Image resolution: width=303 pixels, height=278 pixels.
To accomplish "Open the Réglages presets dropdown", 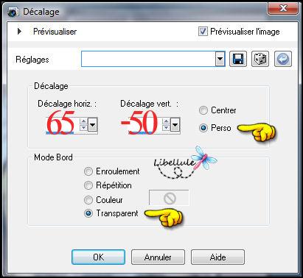I will pyautogui.click(x=220, y=59).
